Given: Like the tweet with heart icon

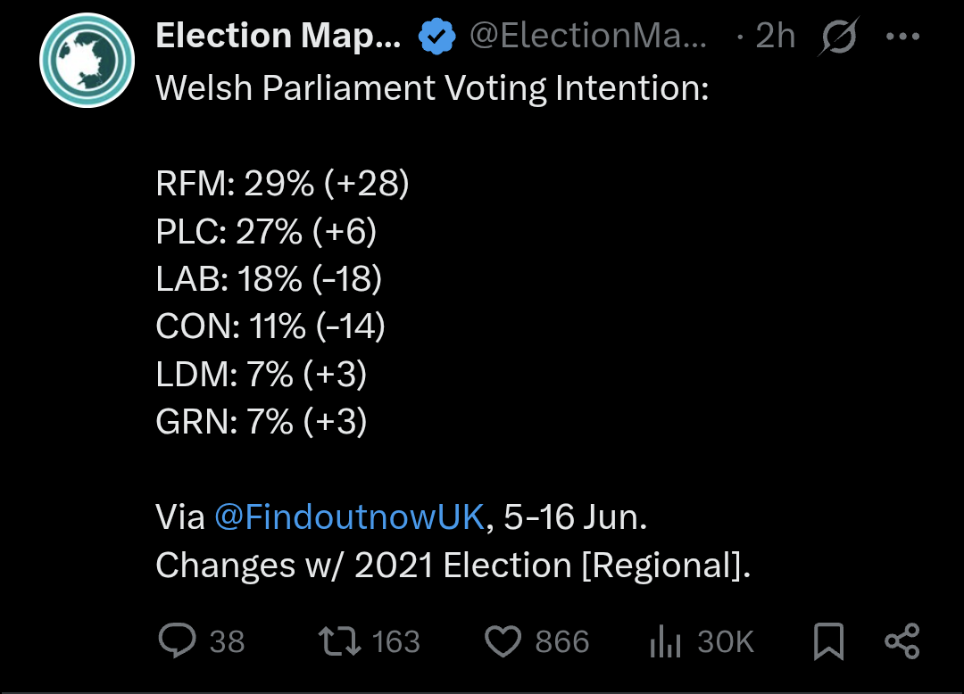Looking at the screenshot, I should pos(503,640).
